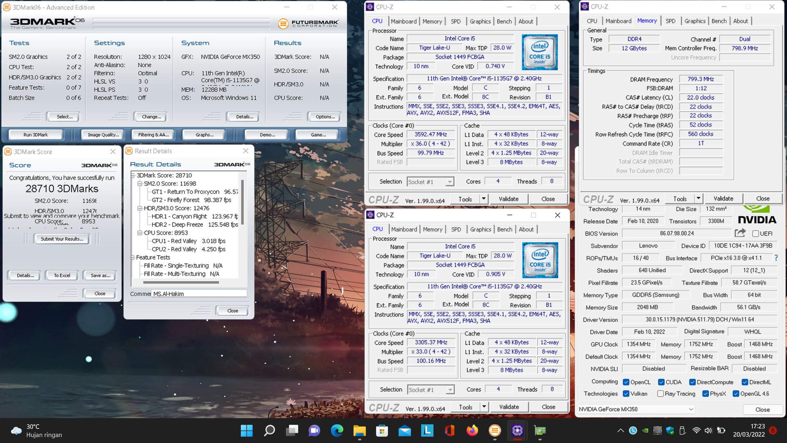Toggle the OpenGL 4.6 checkbox
Viewport: 787px width, 443px height.
[736, 393]
